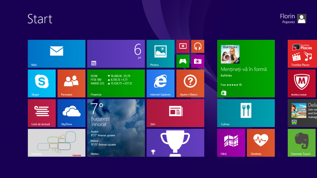Viewport: 317px width, 178px height.
Task: Open the Meteo weather tile
Action: pos(116,128)
